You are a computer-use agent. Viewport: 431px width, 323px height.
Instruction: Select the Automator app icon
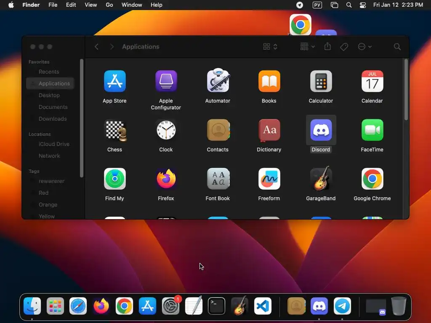[218, 80]
